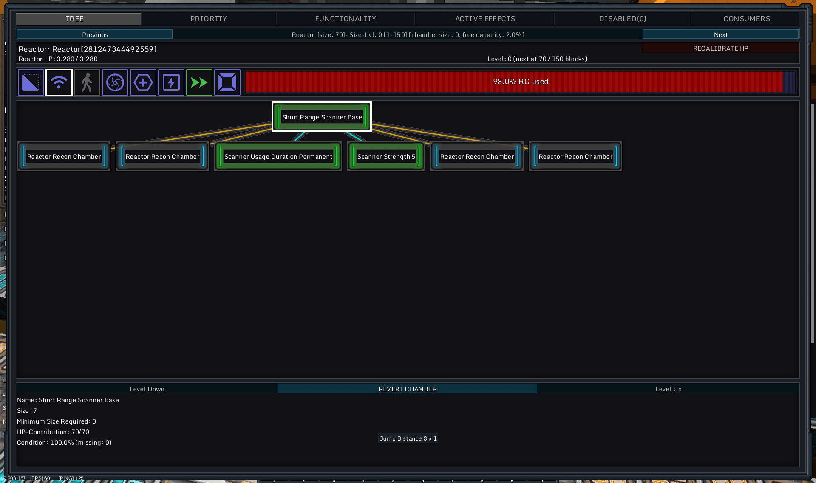Select the wifi-signal recon chamber icon
Image resolution: width=816 pixels, height=483 pixels.
click(x=59, y=82)
